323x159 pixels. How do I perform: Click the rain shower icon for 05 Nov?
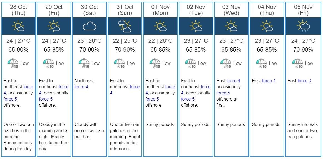coord(303,26)
